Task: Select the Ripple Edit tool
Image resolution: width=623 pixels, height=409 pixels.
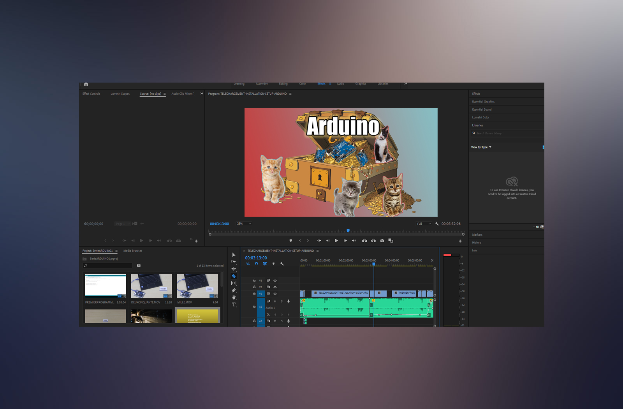Action: 234,269
